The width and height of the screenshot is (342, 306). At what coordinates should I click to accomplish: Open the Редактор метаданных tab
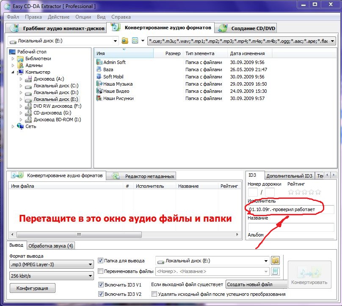141,176
